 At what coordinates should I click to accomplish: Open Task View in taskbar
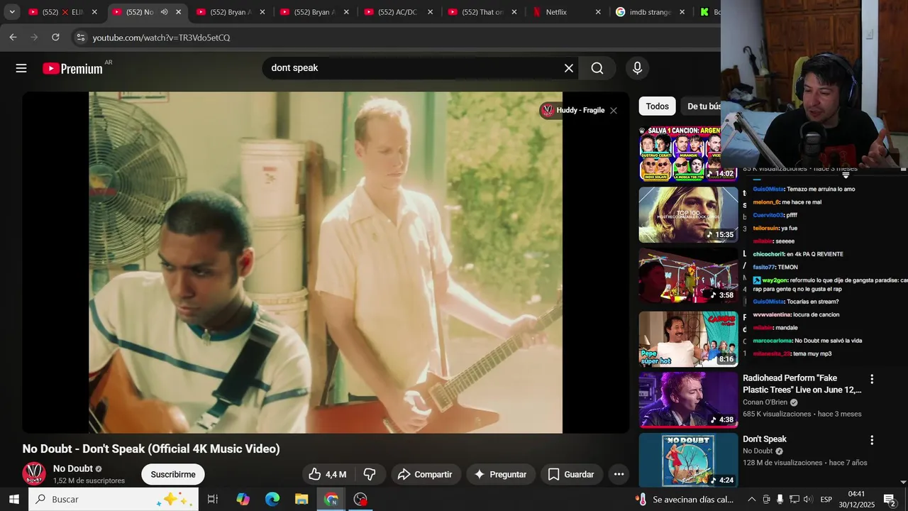(x=212, y=499)
